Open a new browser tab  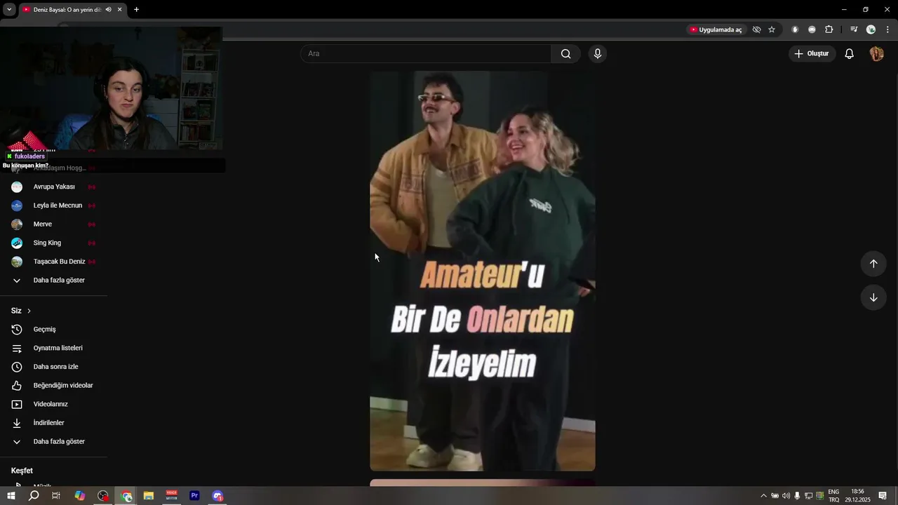(136, 10)
